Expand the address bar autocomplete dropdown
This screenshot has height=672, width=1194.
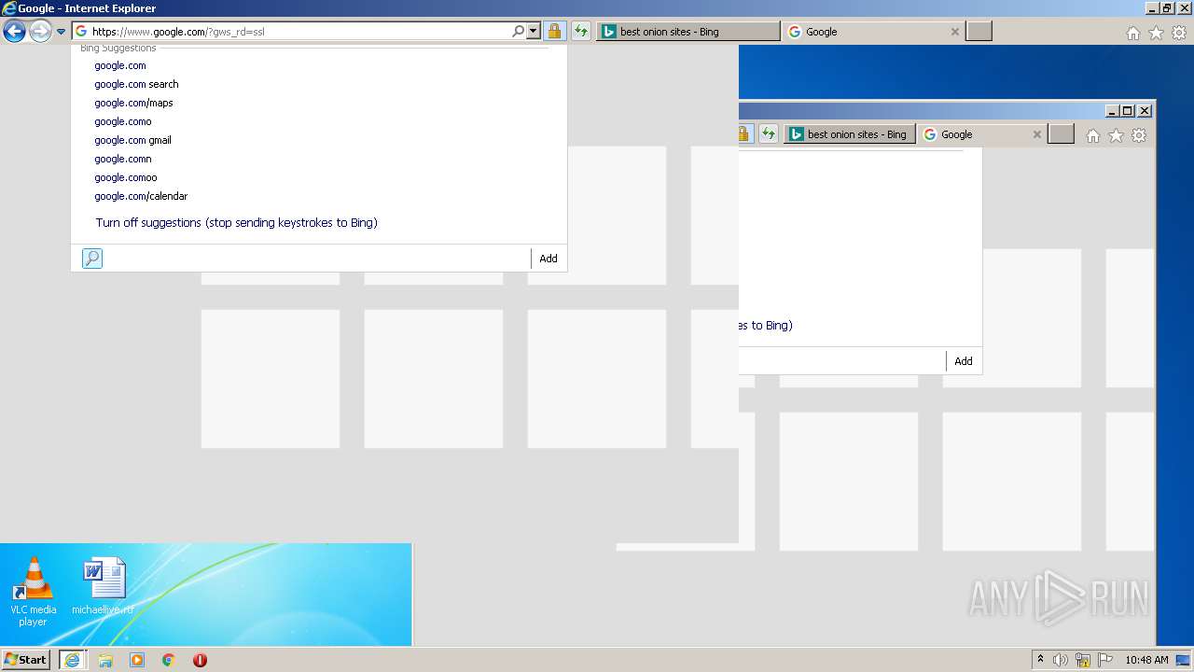coord(534,32)
